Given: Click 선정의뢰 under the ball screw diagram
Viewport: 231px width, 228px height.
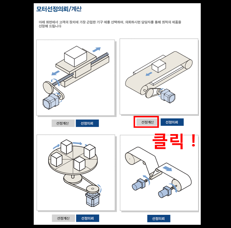Looking at the screenshot, I should tap(87, 123).
